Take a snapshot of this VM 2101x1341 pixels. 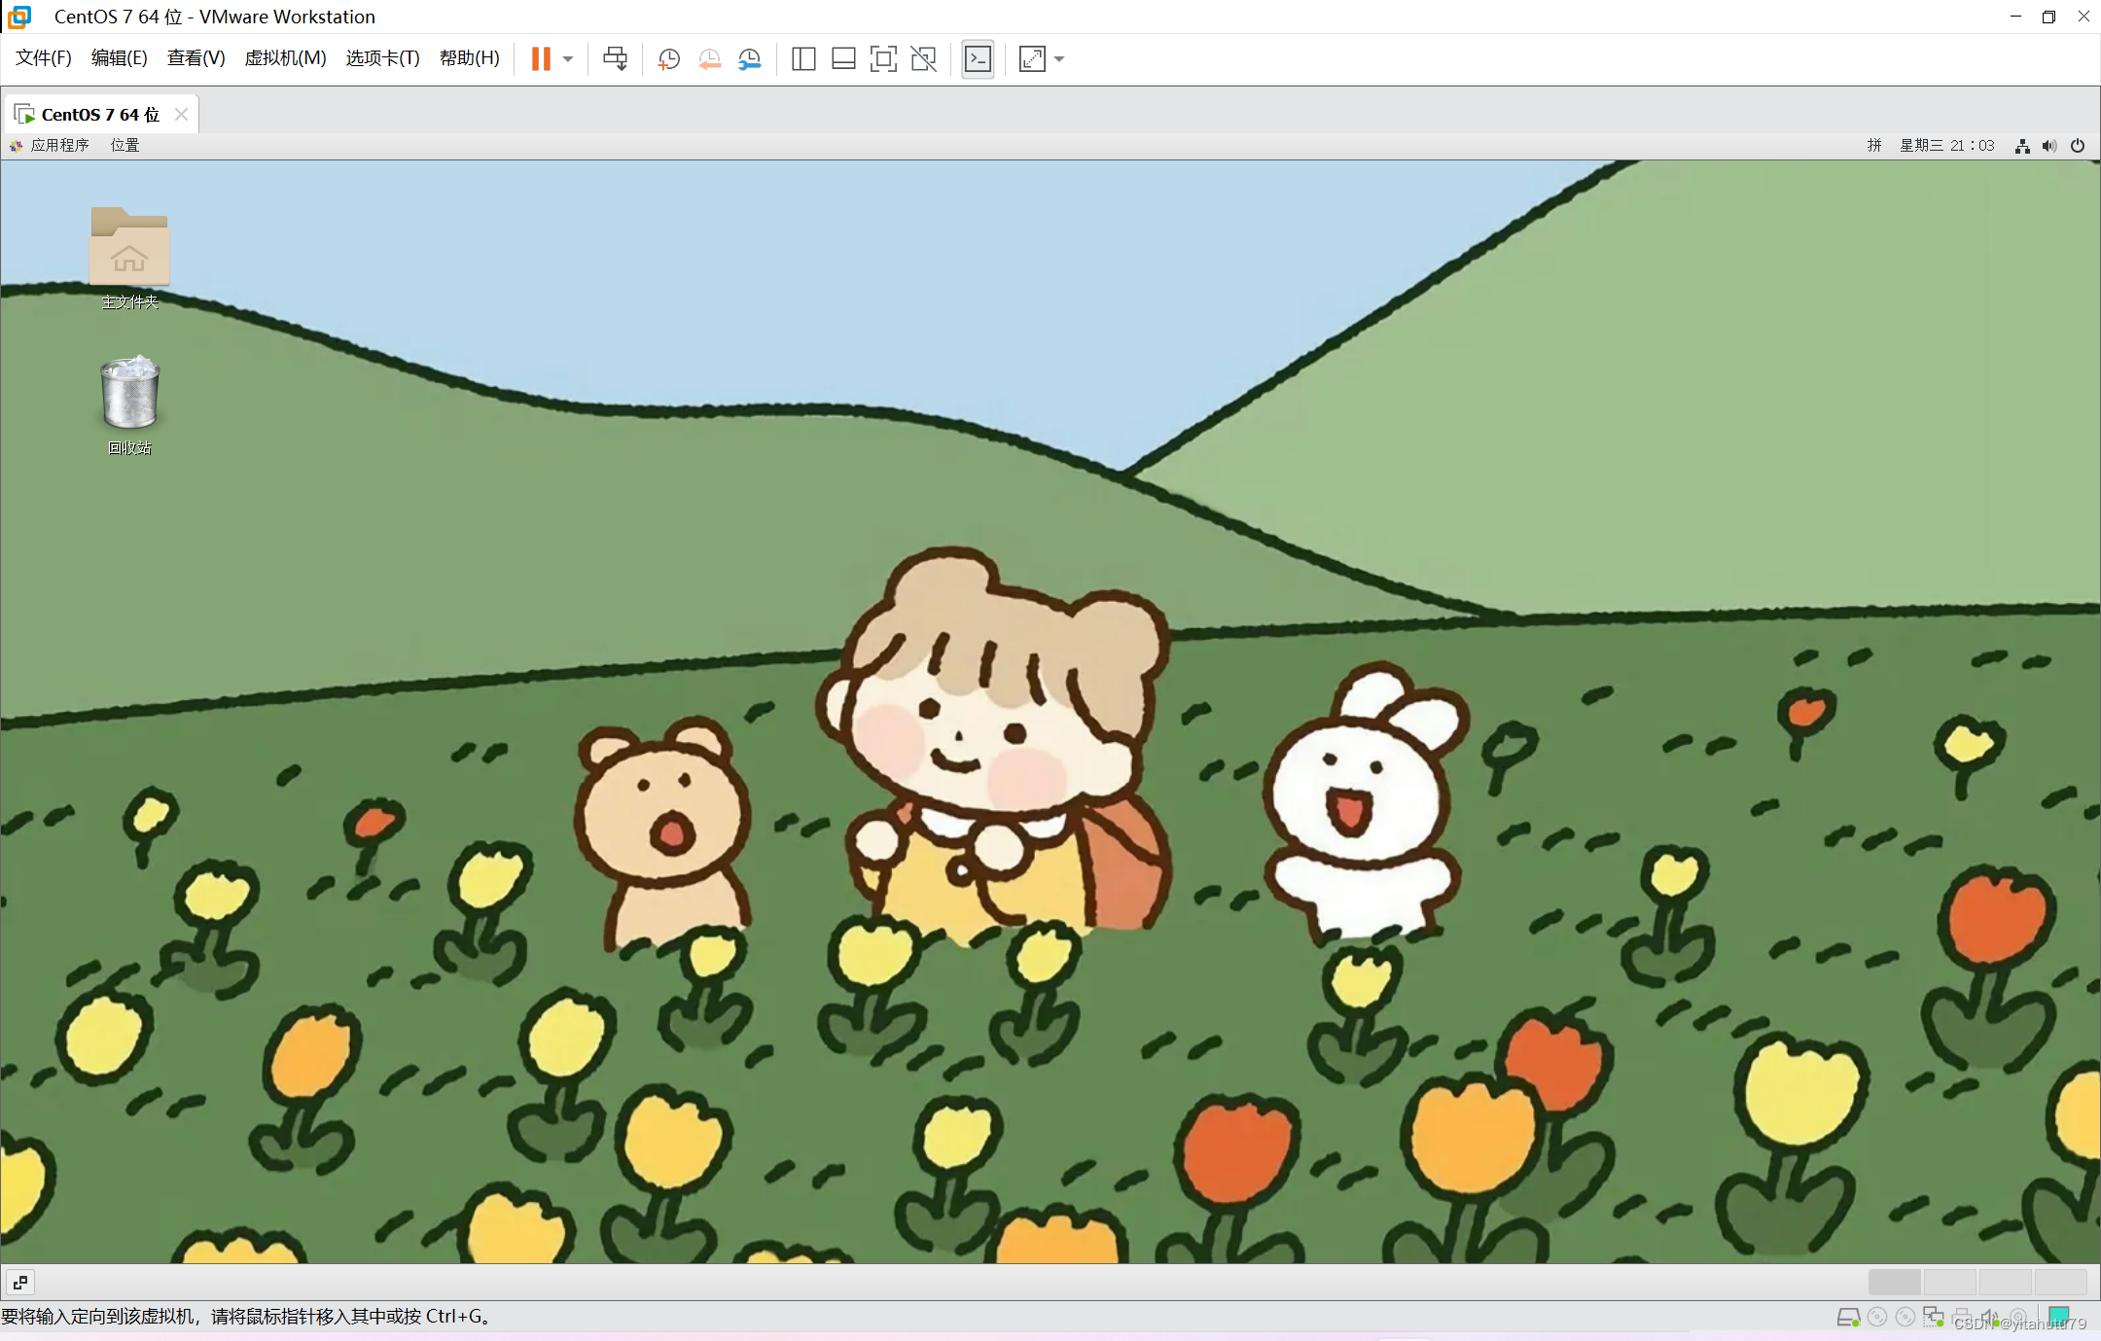[668, 59]
